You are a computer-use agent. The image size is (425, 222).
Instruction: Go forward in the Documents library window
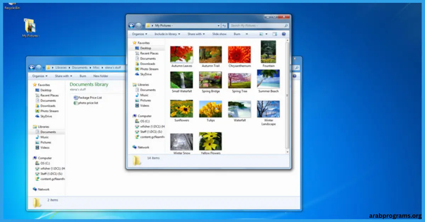[39, 68]
